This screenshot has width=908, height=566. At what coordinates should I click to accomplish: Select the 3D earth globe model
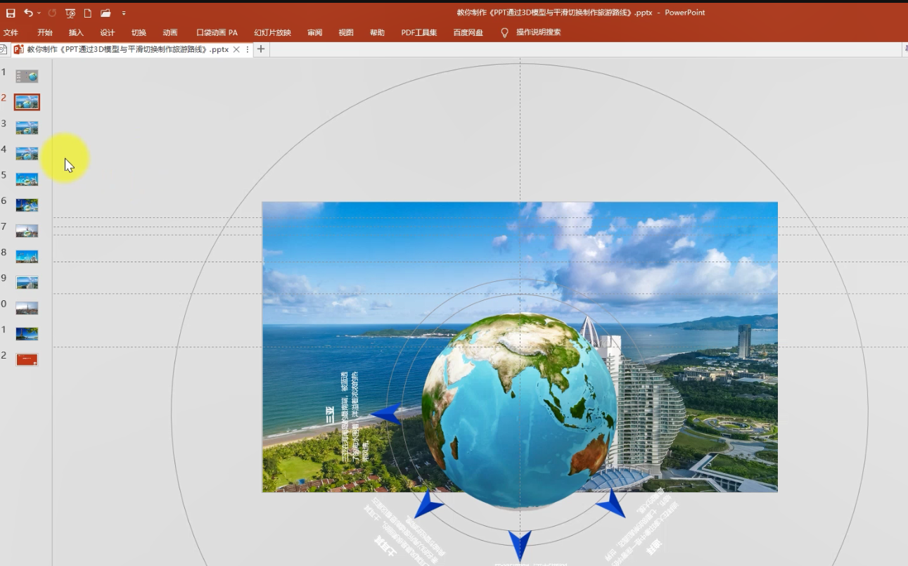(x=519, y=411)
